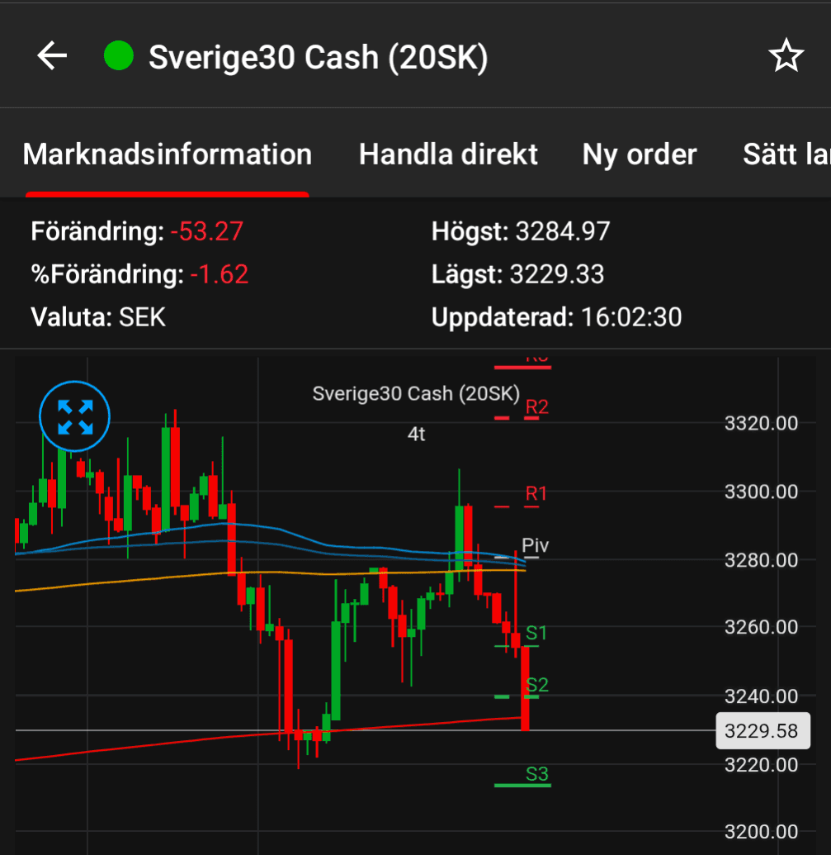Tap the S1 support label on chart
Viewport: 831px width, 855px height.
pos(536,633)
